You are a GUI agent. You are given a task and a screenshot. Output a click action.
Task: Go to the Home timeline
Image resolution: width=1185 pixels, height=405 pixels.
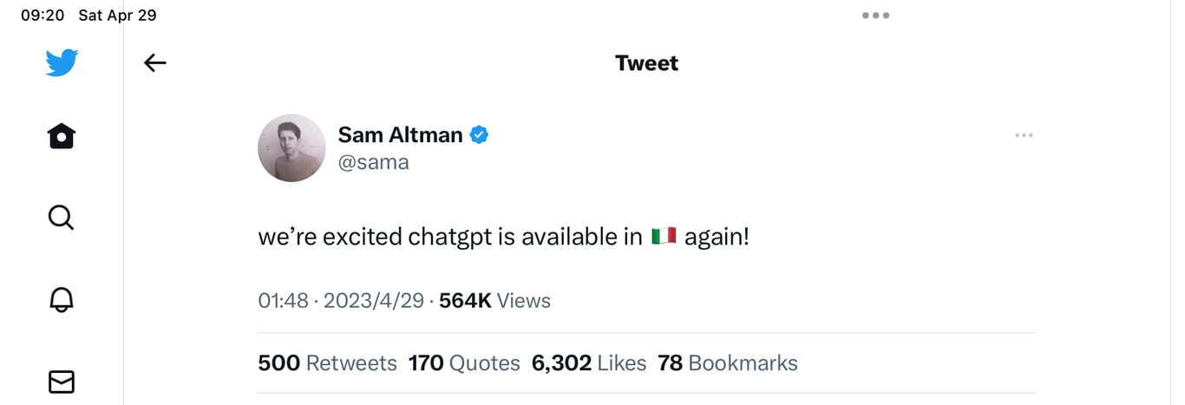(x=62, y=136)
